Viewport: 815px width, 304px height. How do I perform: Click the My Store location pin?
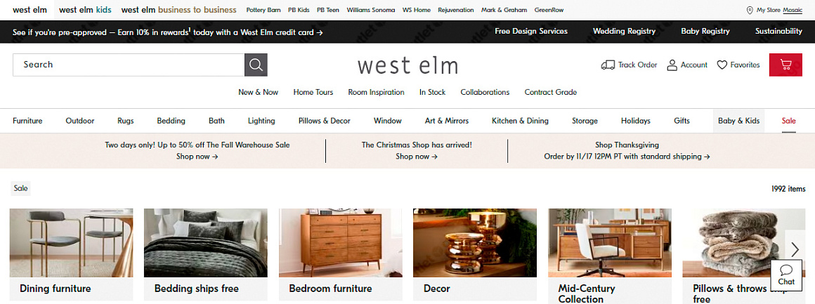pyautogui.click(x=750, y=10)
